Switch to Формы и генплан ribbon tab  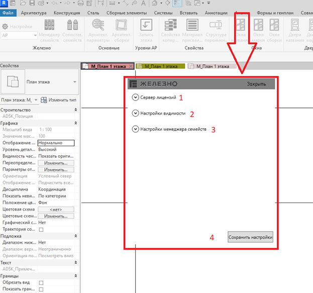(x=275, y=13)
